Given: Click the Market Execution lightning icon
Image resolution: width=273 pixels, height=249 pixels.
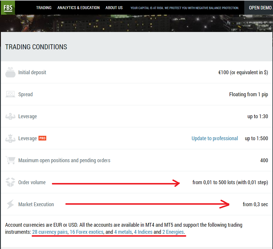Looking at the screenshot, I should 10,204.
